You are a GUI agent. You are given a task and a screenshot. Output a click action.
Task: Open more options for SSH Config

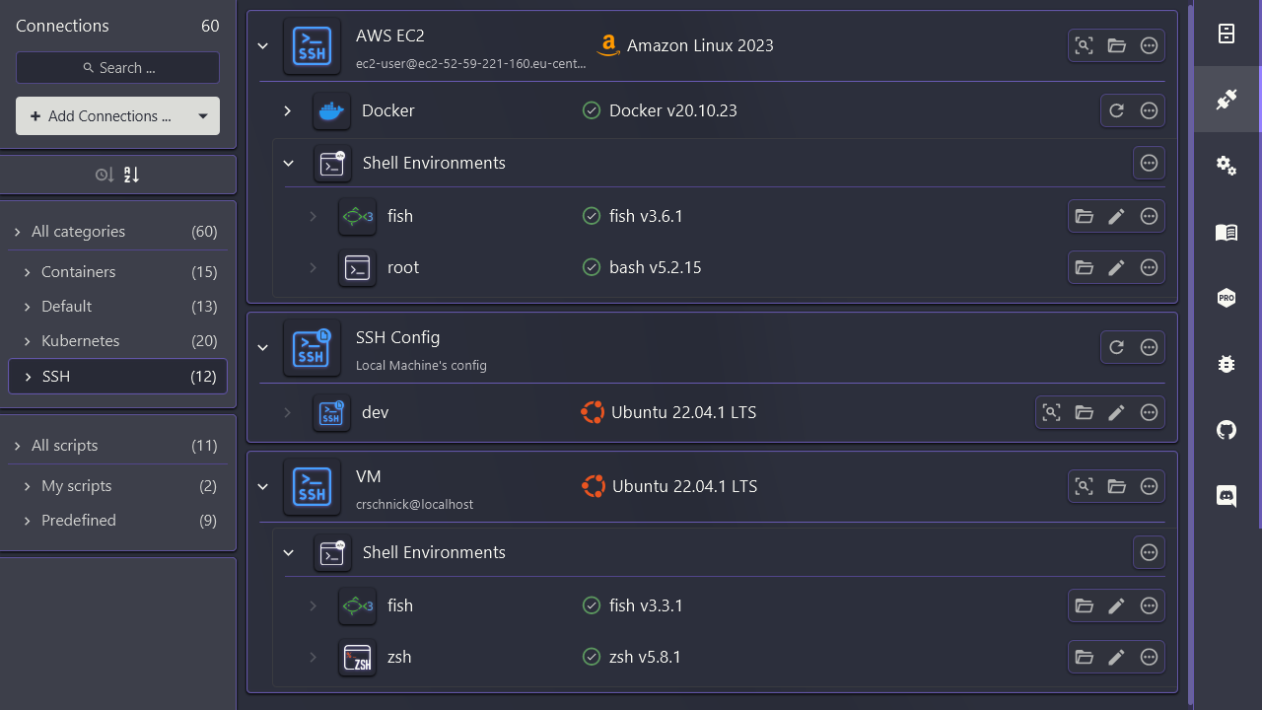coord(1149,347)
